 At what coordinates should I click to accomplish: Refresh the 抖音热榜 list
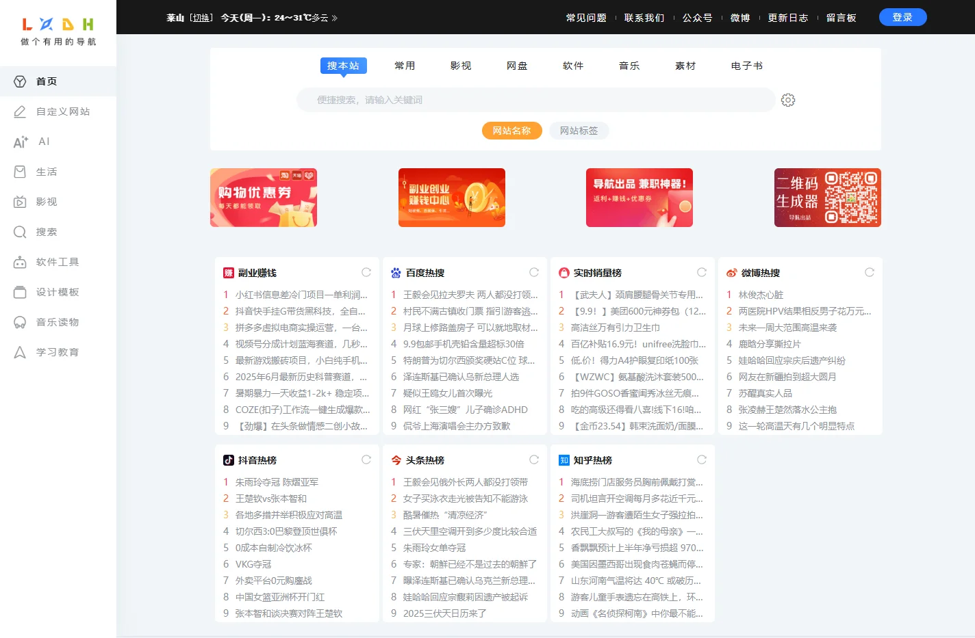[366, 460]
